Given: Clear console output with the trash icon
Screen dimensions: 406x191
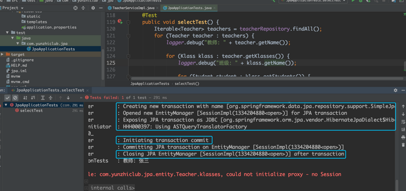Looking at the screenshot, I should [403, 145].
